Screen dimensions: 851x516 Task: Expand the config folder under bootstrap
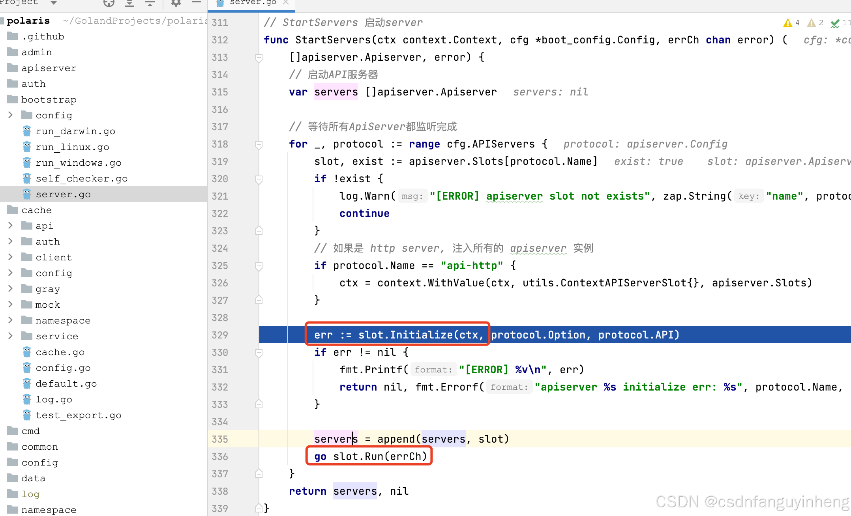coord(11,115)
